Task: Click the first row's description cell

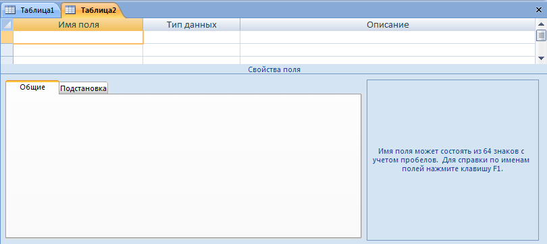Action: (x=388, y=37)
